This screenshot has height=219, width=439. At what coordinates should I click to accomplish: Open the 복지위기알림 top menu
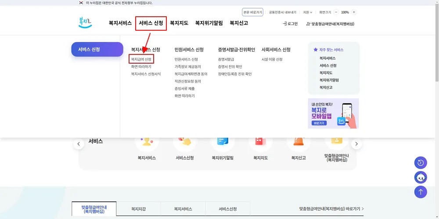(x=209, y=23)
